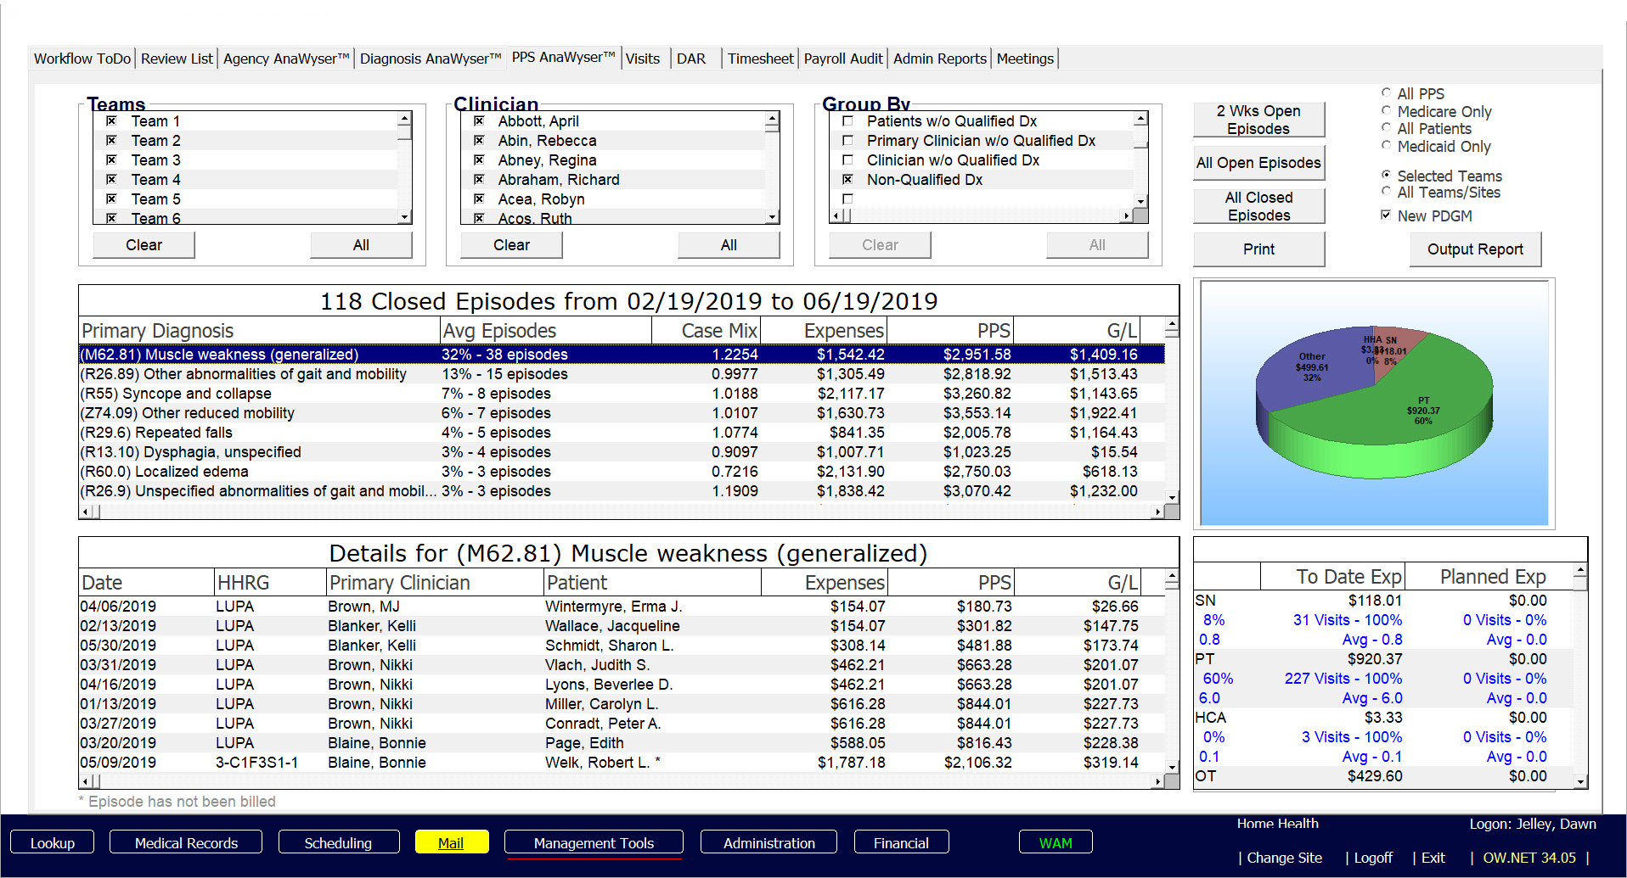Check Clinician w/o Qualified Dx
This screenshot has height=878, width=1627.
pyautogui.click(x=847, y=160)
